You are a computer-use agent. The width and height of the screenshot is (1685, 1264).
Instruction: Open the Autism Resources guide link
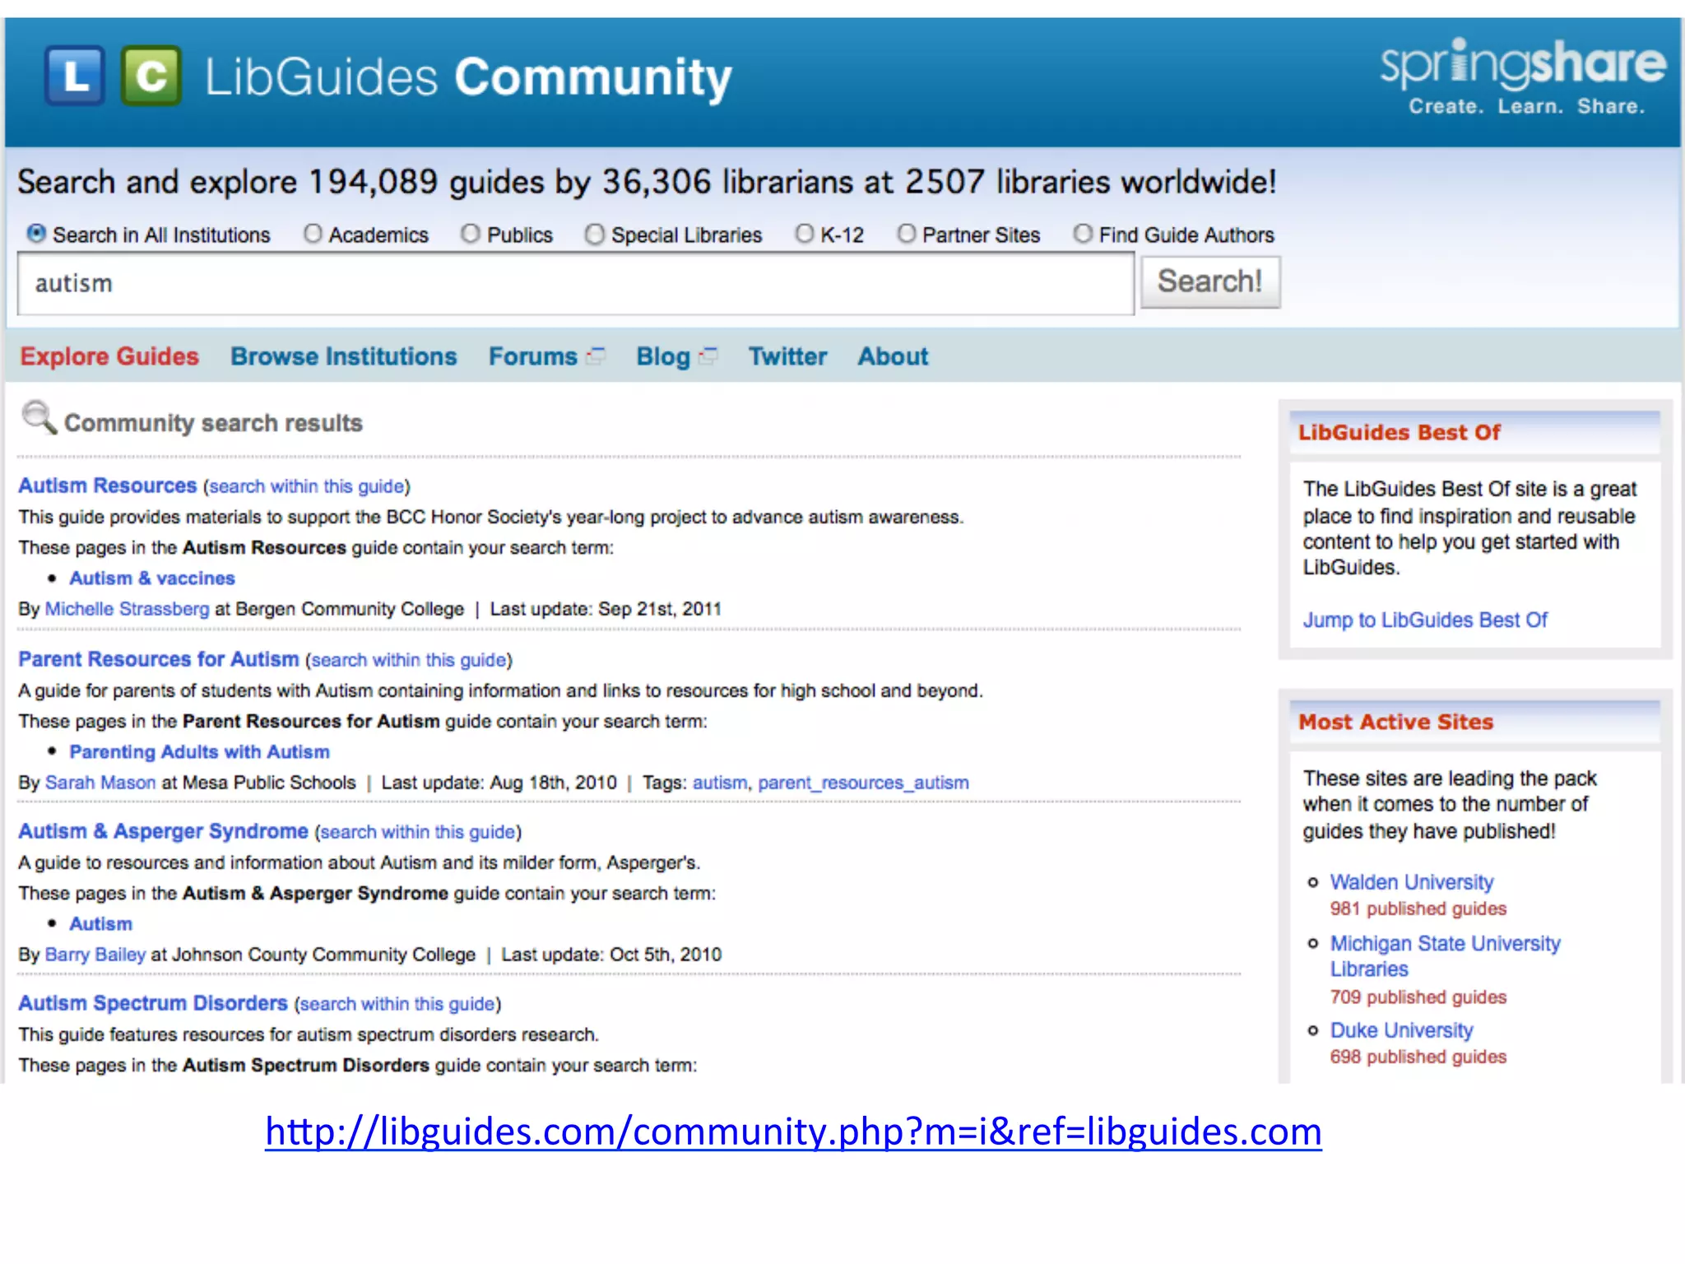point(108,486)
